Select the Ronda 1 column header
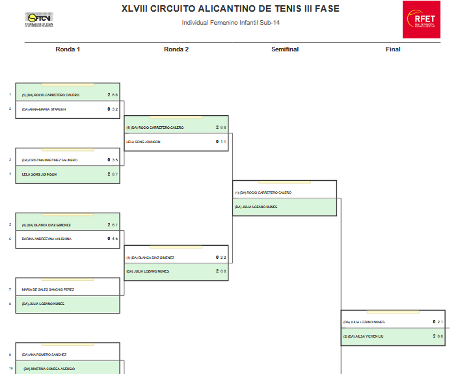The height and width of the screenshot is (374, 458). point(68,49)
